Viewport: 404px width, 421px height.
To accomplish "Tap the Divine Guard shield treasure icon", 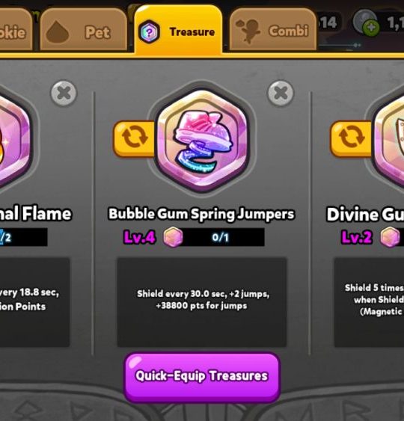I will tap(388, 138).
